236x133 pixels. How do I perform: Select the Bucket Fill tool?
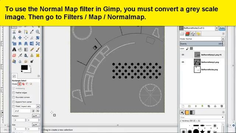(x=20, y=50)
